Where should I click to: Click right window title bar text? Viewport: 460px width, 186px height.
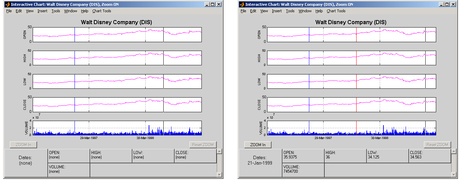pyautogui.click(x=299, y=4)
